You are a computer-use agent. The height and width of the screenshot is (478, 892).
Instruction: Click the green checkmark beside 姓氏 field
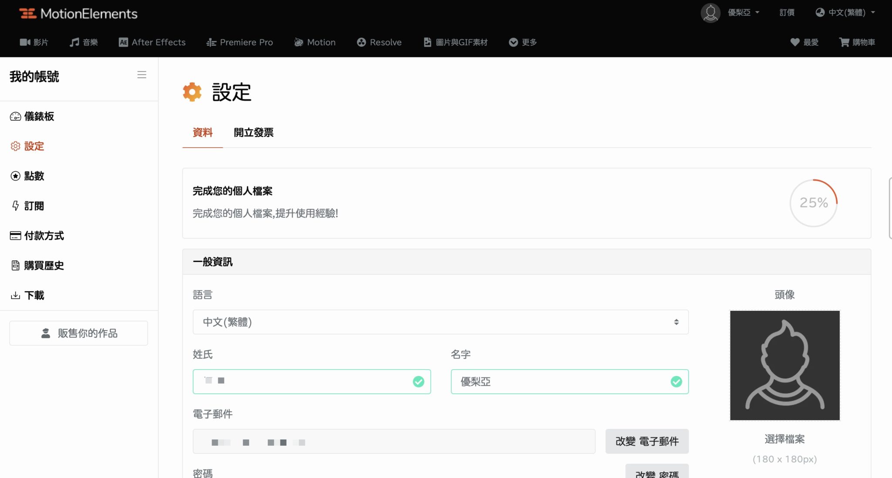418,382
